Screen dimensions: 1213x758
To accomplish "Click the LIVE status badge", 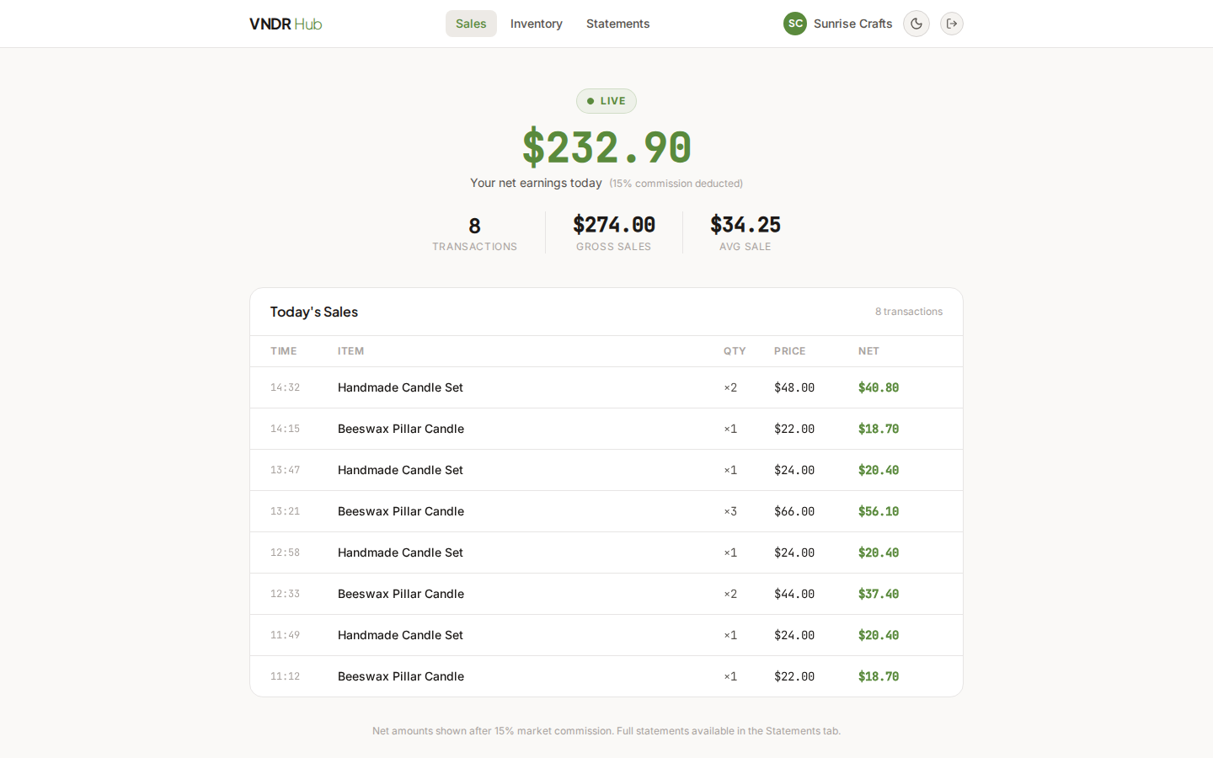I will click(606, 100).
